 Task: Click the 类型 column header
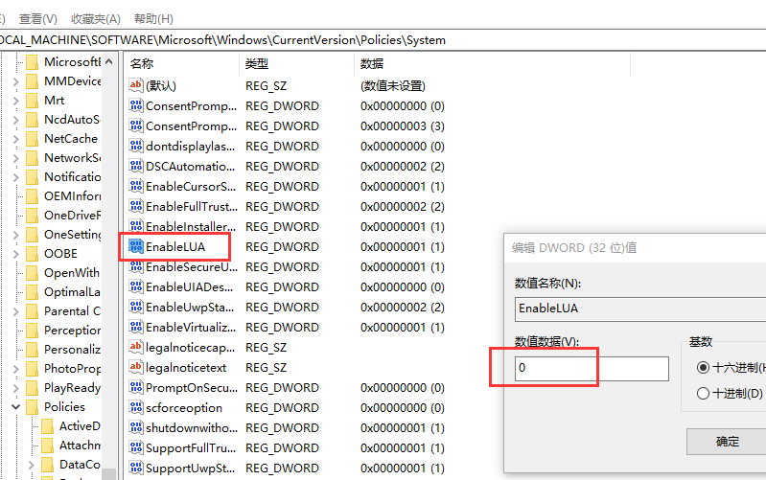click(x=257, y=63)
